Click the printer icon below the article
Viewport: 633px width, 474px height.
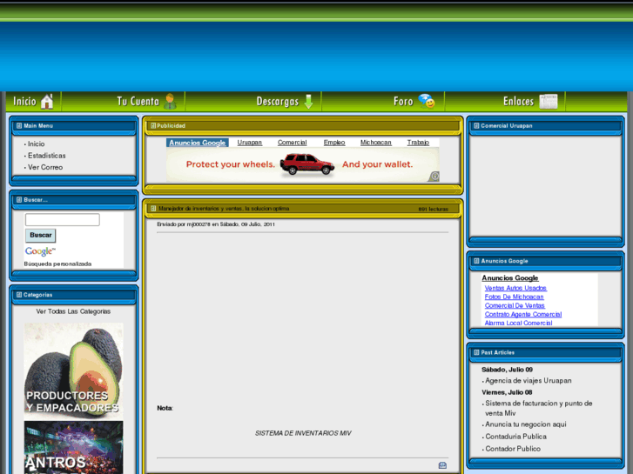click(442, 465)
